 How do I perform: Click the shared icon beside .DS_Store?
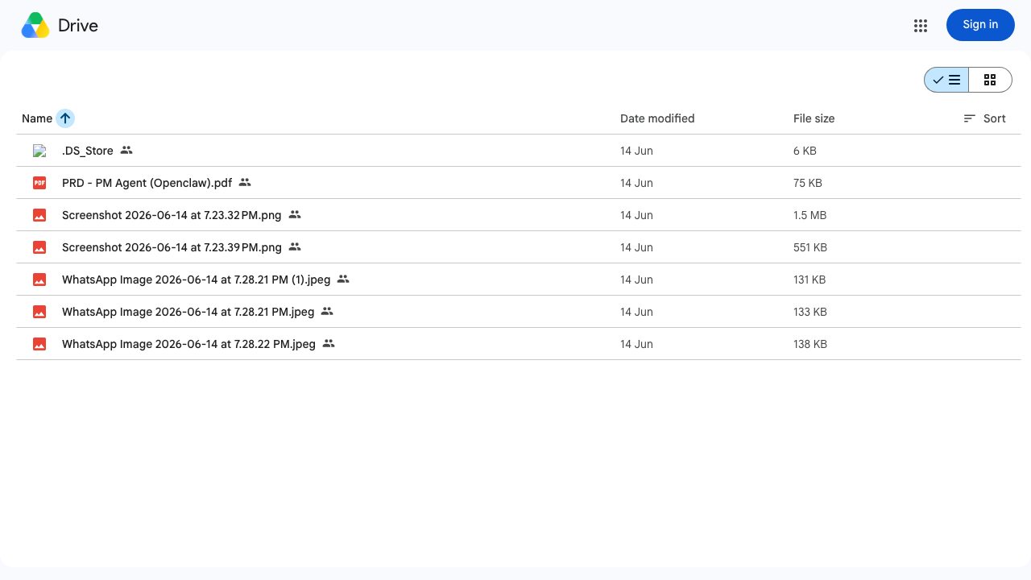pos(126,150)
